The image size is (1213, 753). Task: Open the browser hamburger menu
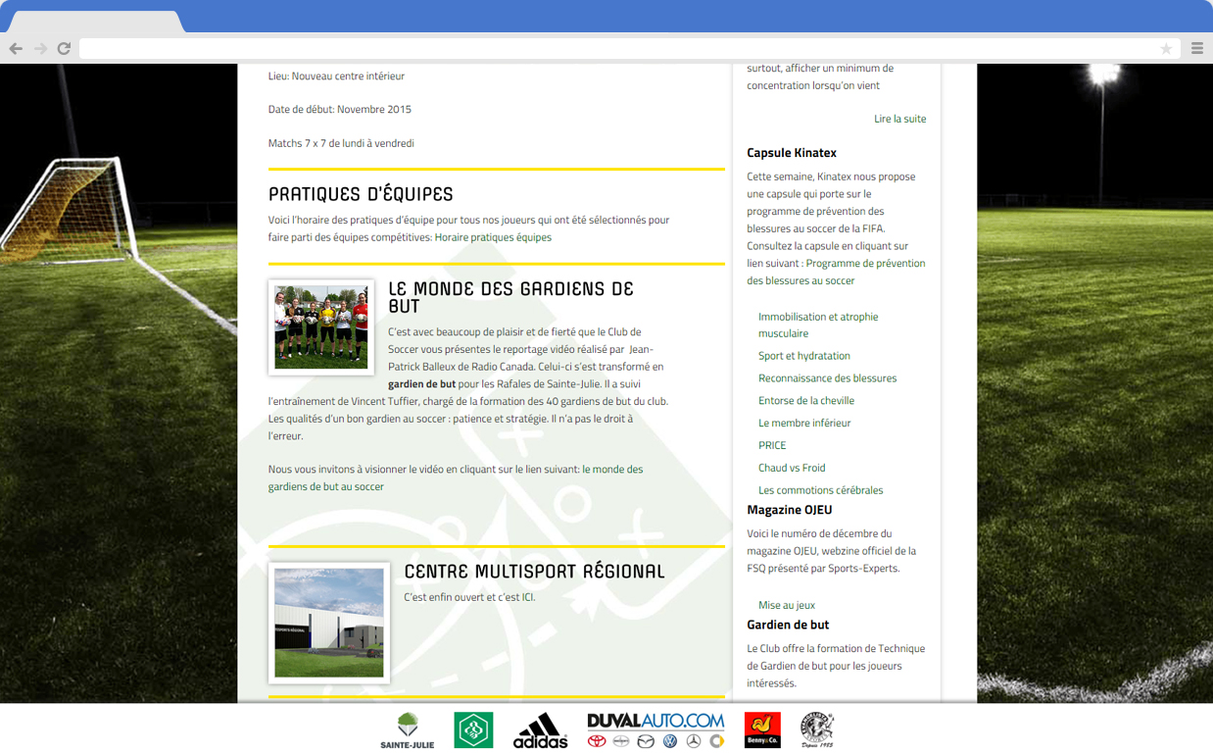click(x=1197, y=48)
